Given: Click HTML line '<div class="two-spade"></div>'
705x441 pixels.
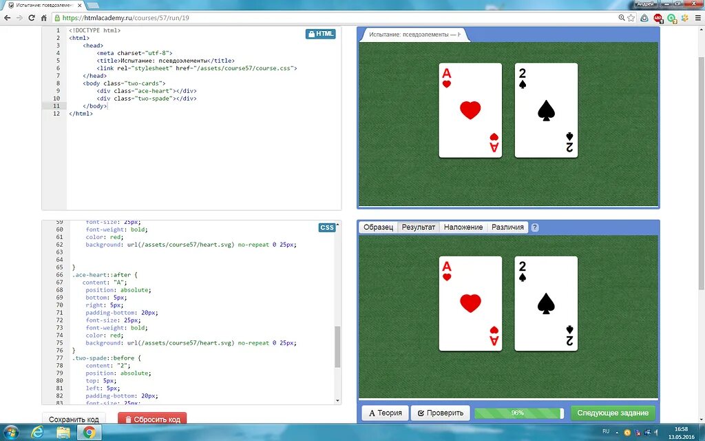Looking at the screenshot, I should [147, 98].
